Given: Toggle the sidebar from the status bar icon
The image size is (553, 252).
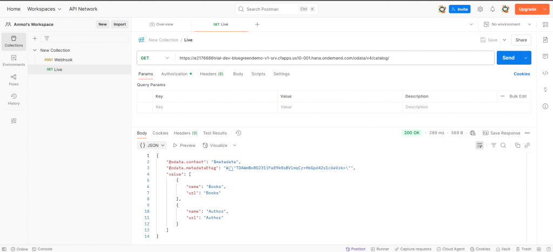Looking at the screenshot, I should coord(3,249).
